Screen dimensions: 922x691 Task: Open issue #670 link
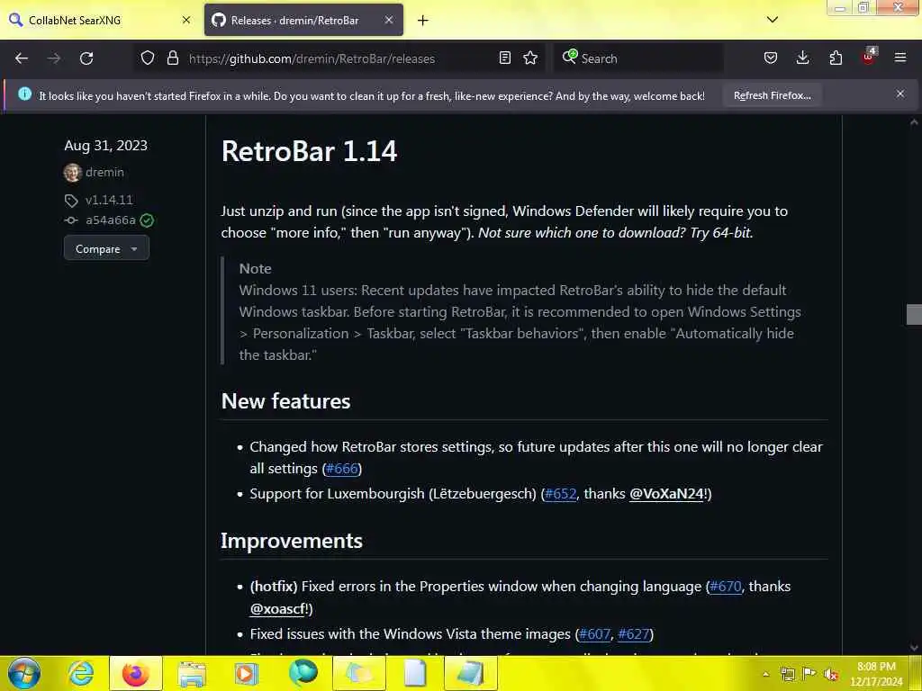click(x=726, y=587)
